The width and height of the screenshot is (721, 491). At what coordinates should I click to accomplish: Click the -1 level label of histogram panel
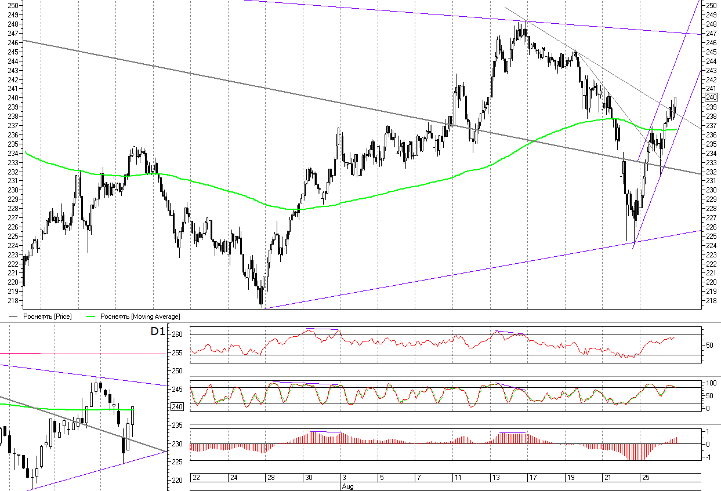coord(708,457)
